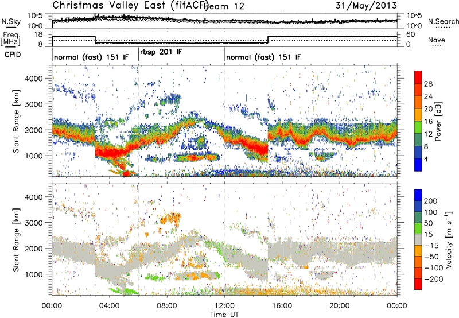The width and height of the screenshot is (459, 318).
Task: Select the bright blue bottom segment of Power color bar
Action: (418, 164)
